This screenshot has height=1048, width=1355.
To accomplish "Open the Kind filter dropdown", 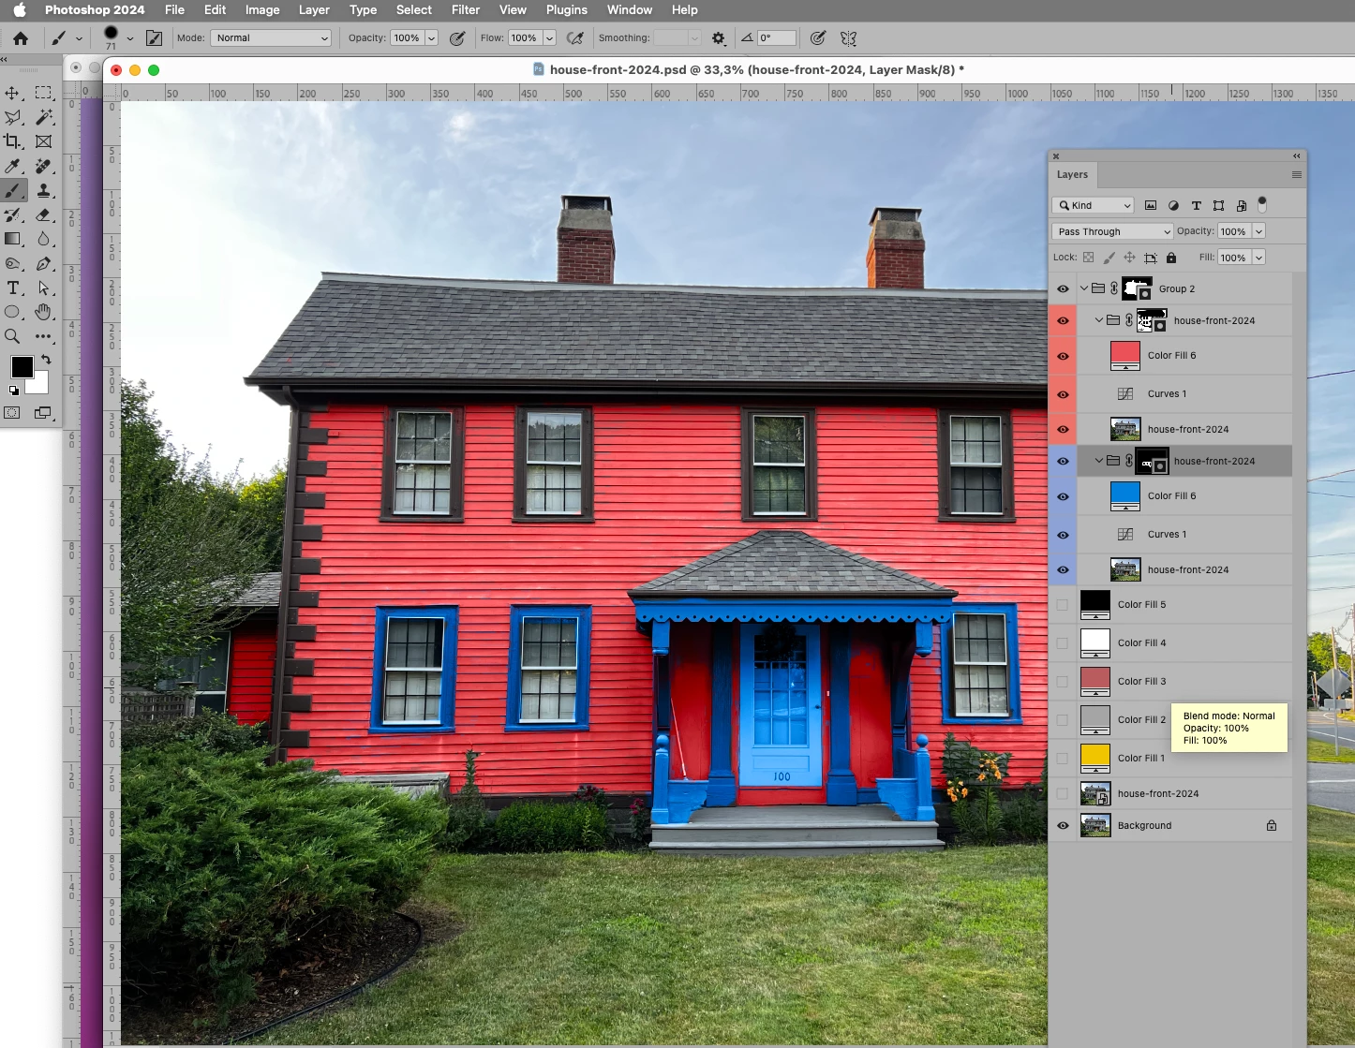I will point(1094,205).
